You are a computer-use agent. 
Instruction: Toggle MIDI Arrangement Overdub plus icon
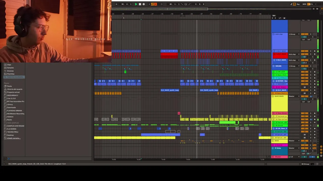pyautogui.click(x=149, y=4)
